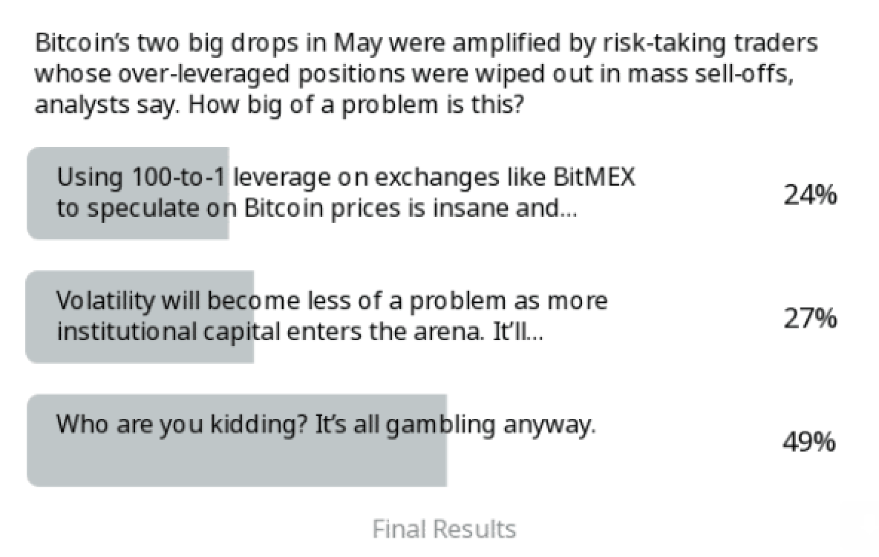Click the 49% result percentage
This screenshot has width=879, height=557.
tap(809, 443)
